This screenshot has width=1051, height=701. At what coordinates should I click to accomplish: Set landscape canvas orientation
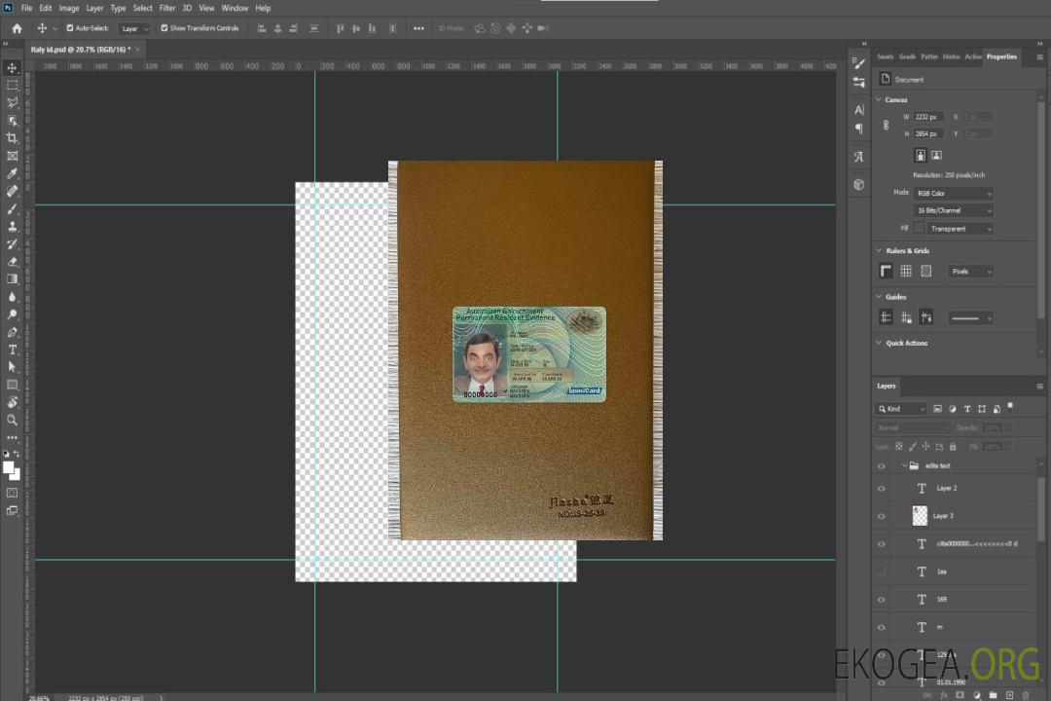pos(936,155)
